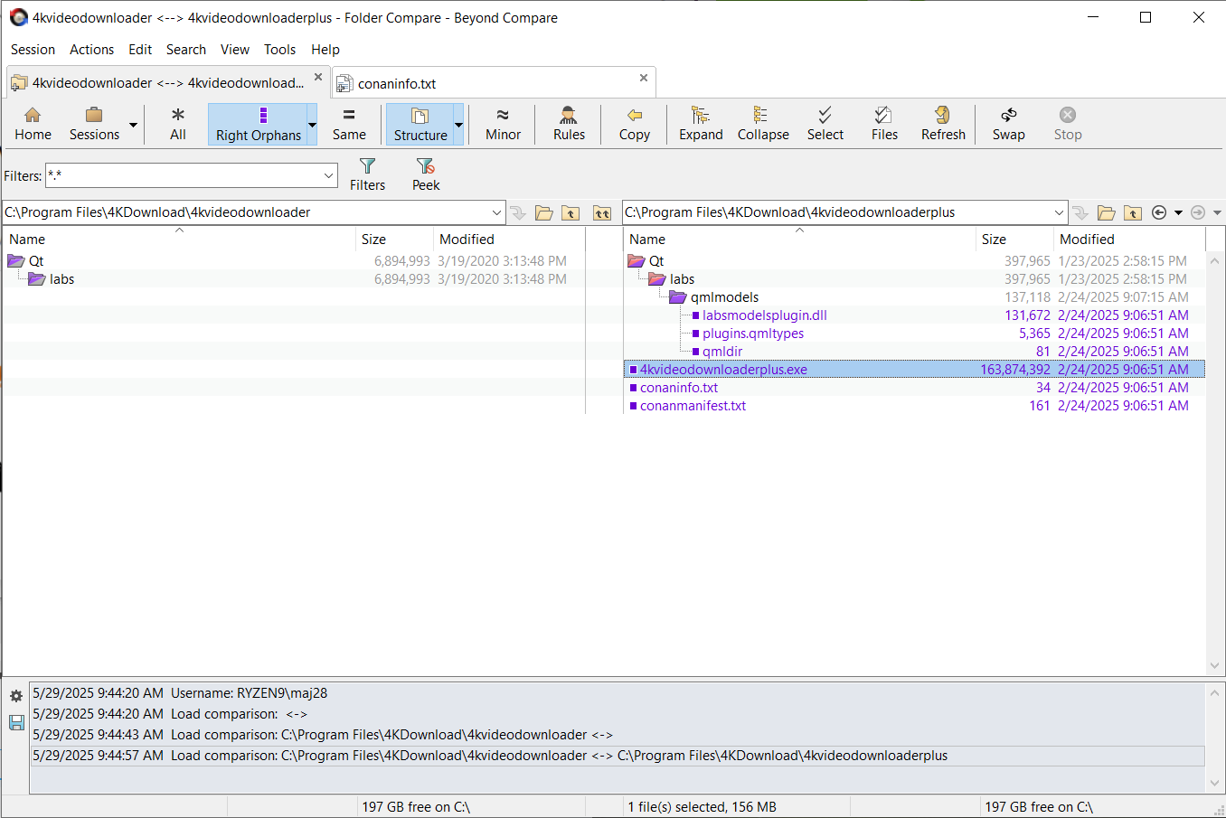Click the right pane Back navigation arrow
The width and height of the screenshot is (1226, 818).
pyautogui.click(x=1159, y=212)
